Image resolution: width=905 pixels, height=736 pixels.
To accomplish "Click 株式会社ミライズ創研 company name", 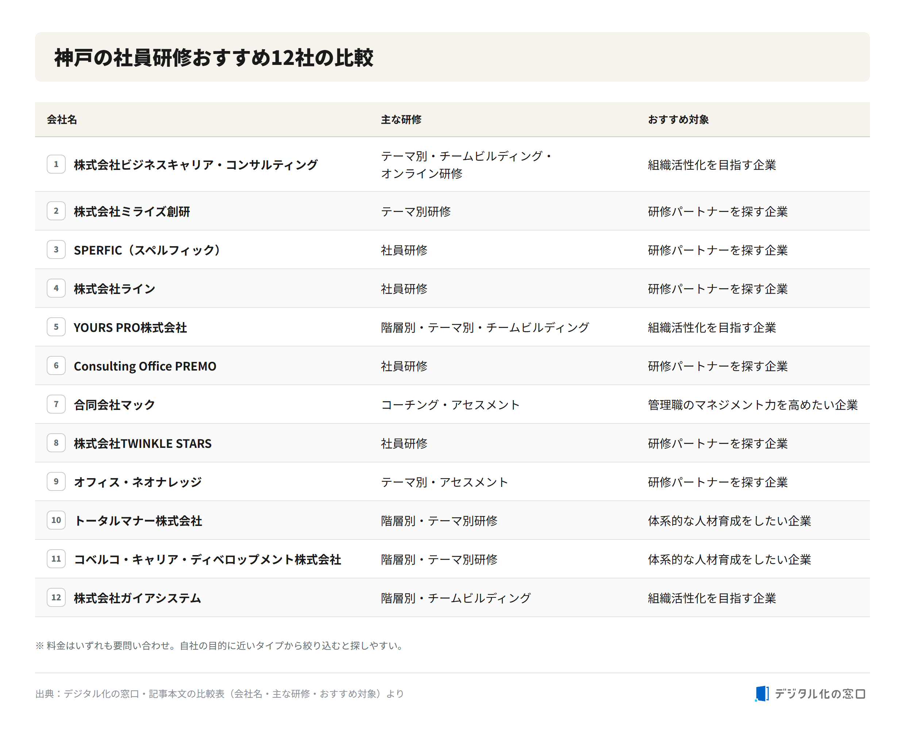I will [x=132, y=211].
